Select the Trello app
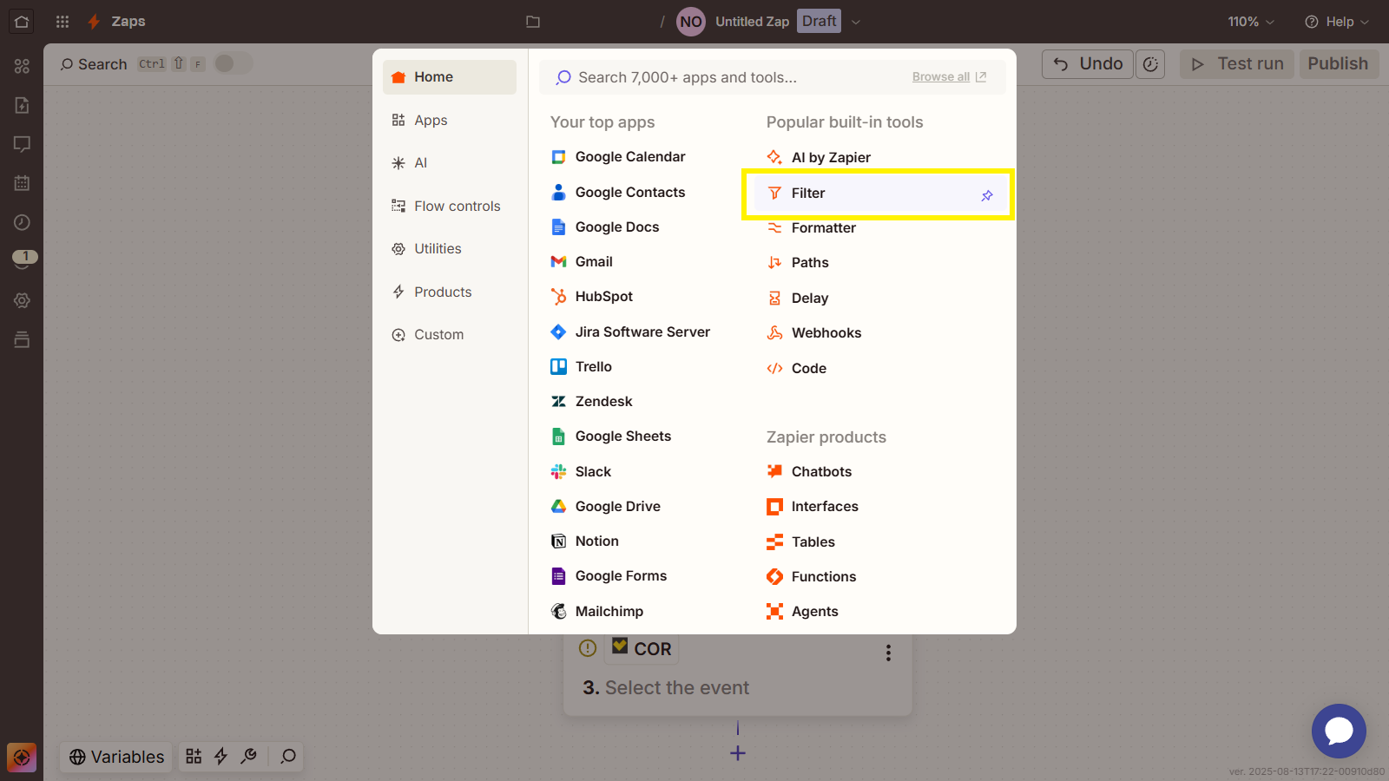The width and height of the screenshot is (1389, 781). click(582, 367)
